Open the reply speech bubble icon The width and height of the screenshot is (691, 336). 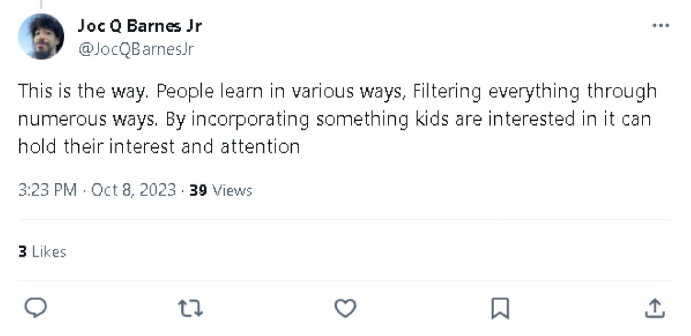point(36,308)
